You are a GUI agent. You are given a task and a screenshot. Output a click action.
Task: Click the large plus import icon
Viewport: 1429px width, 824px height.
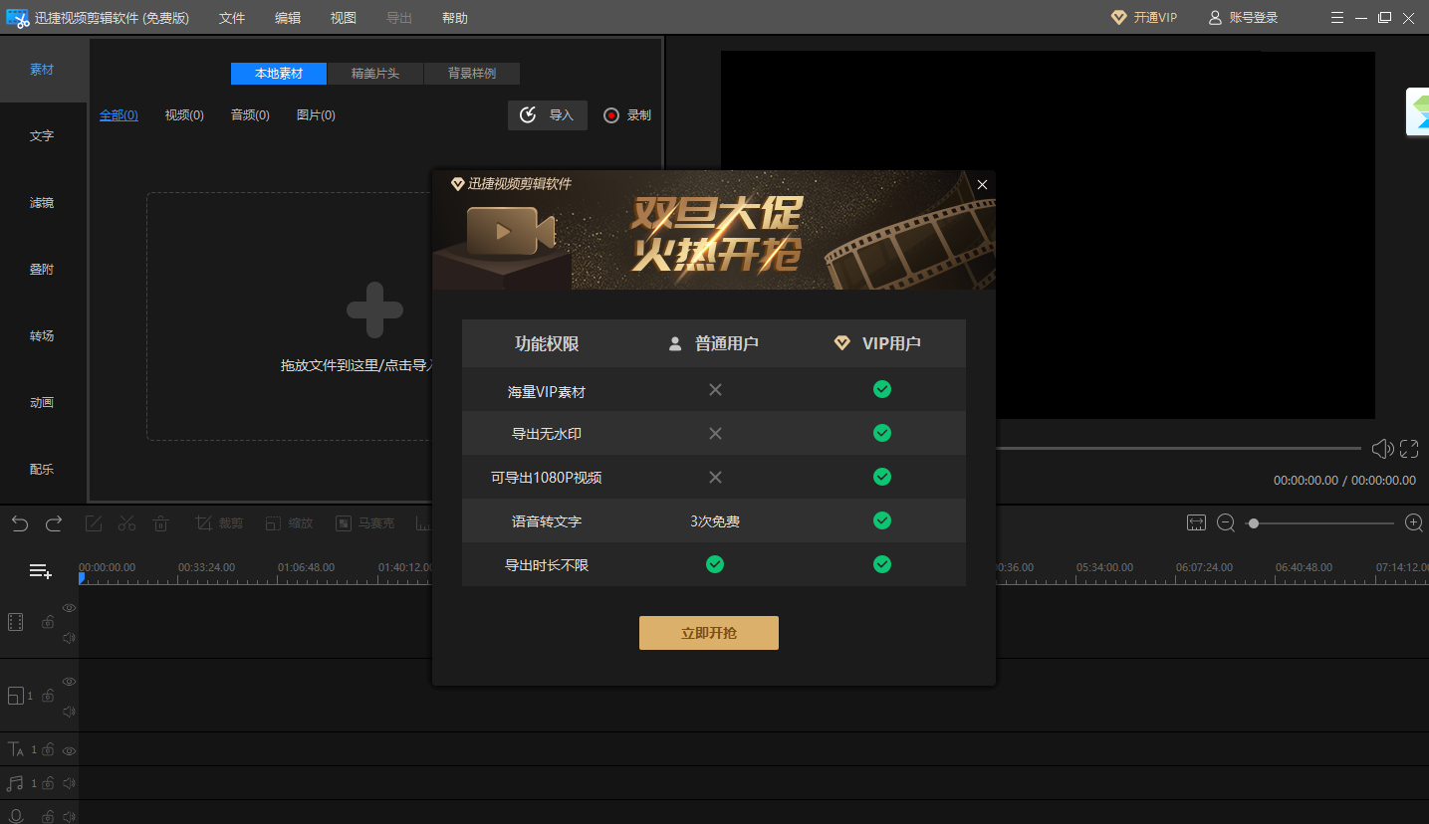pos(374,310)
